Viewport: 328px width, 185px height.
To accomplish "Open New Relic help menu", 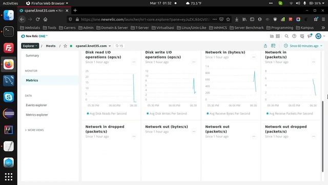I will click(x=294, y=36).
